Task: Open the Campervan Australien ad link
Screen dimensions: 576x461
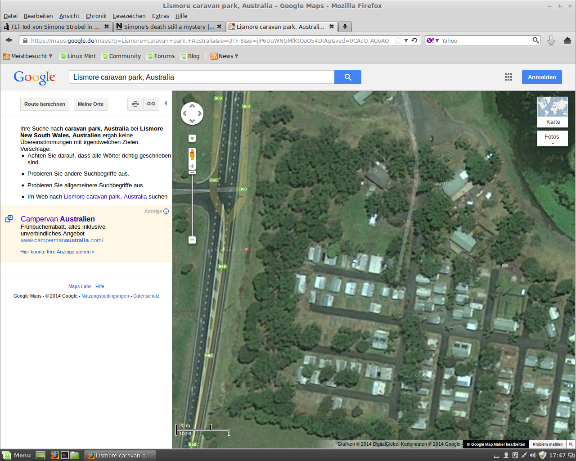Action: click(x=58, y=219)
